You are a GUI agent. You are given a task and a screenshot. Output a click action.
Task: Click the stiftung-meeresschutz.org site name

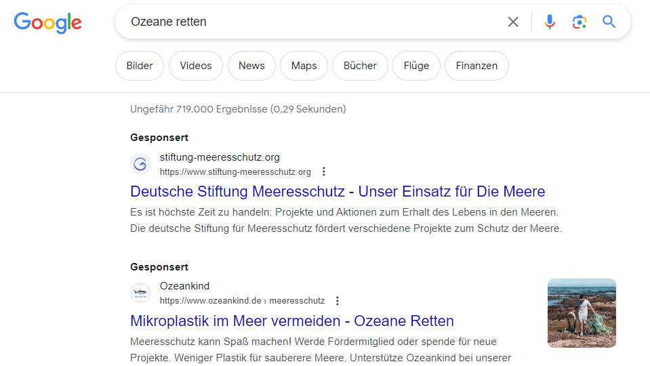coord(220,157)
